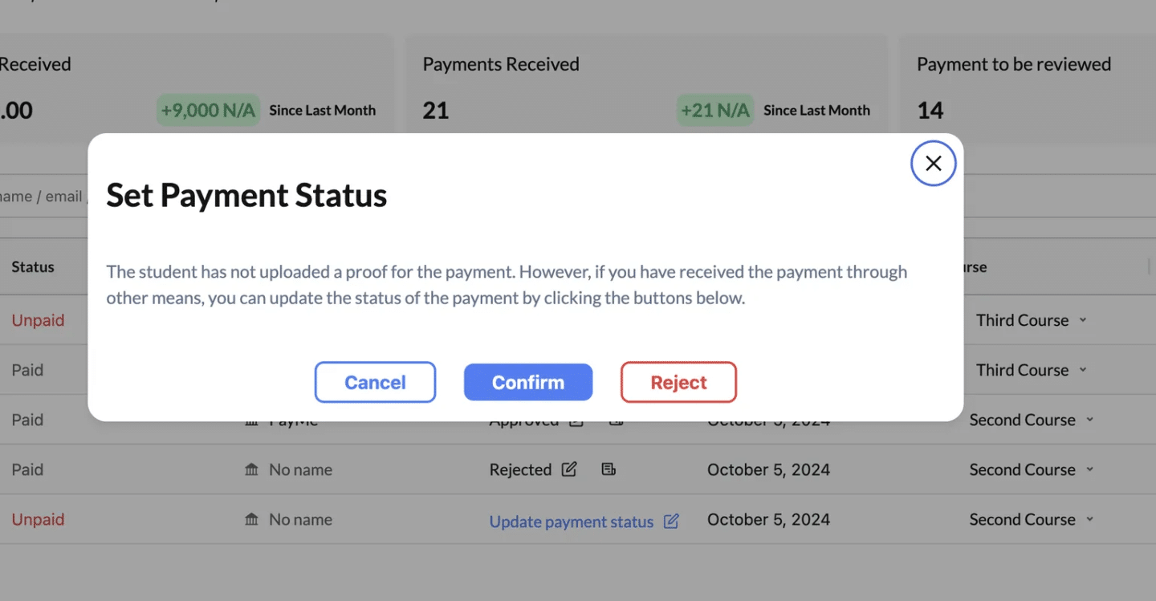Click the Status column header
The width and height of the screenshot is (1156, 601).
tap(33, 267)
